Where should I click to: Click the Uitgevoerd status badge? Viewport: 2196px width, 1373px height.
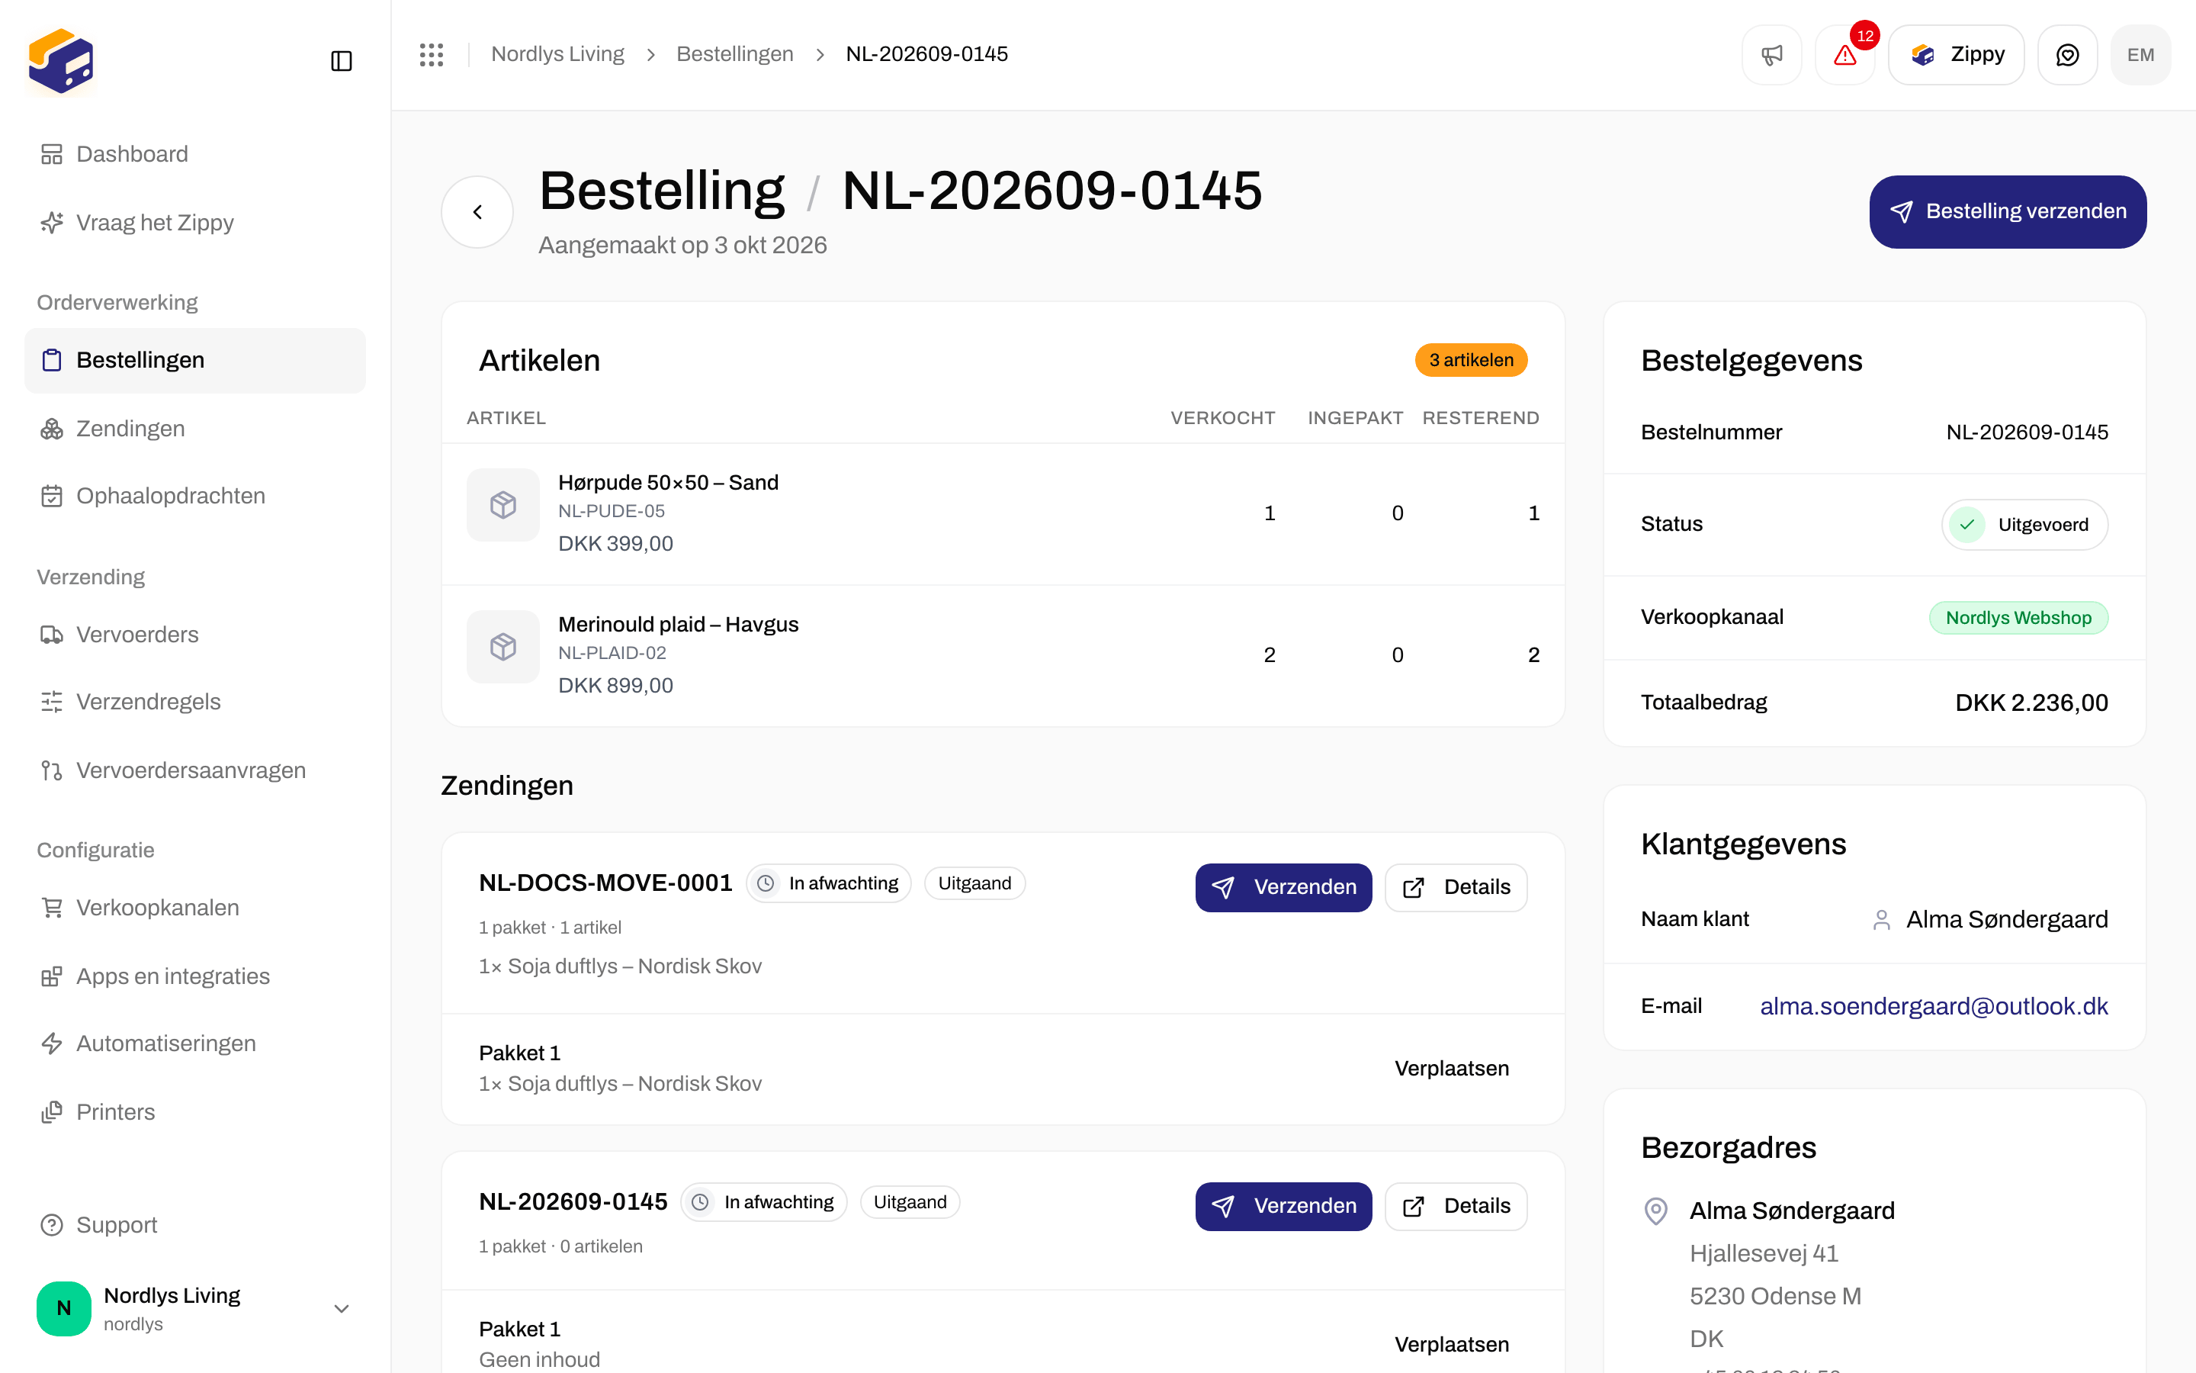(x=2024, y=525)
